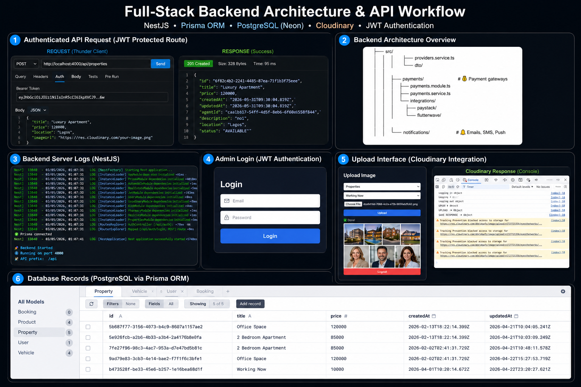
Task: Click the text-type icon beside title column
Action: pyautogui.click(x=250, y=316)
